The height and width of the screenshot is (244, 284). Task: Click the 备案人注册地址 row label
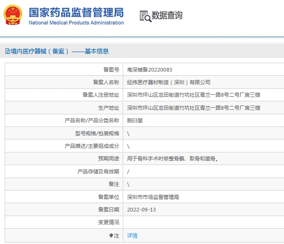pos(101,95)
